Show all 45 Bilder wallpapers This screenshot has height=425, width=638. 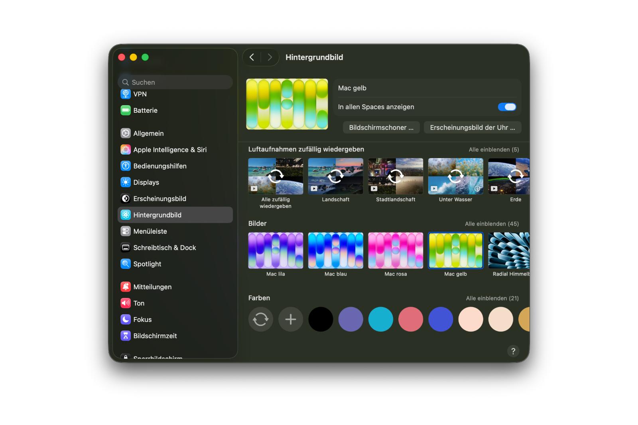[491, 223]
